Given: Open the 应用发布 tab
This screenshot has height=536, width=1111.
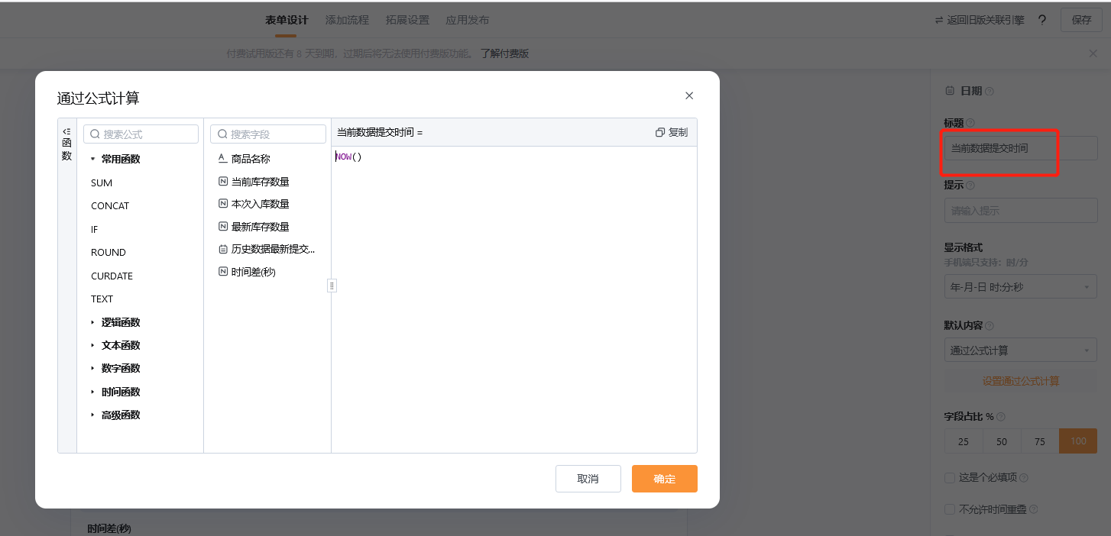Looking at the screenshot, I should [467, 20].
